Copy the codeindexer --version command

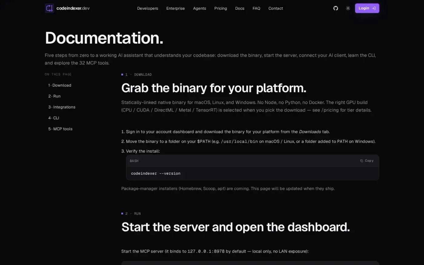(367, 161)
